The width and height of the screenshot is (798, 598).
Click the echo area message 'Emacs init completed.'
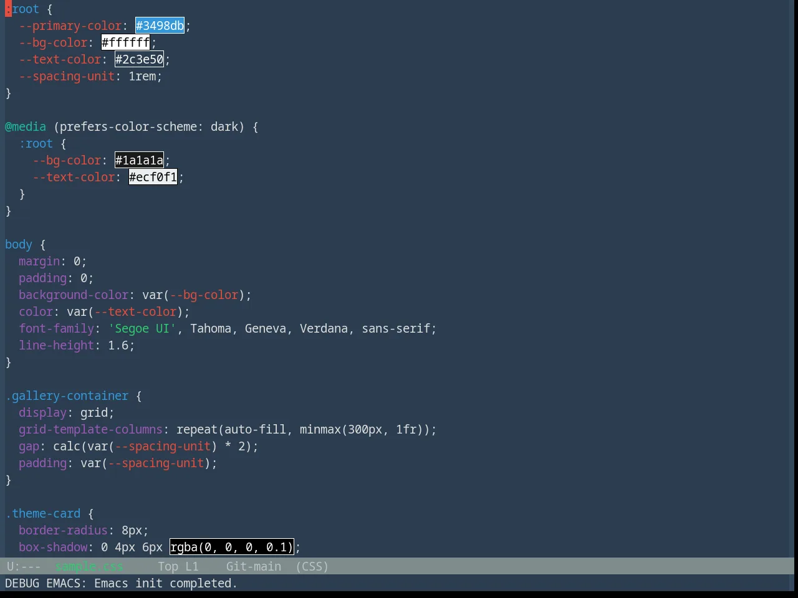[166, 583]
